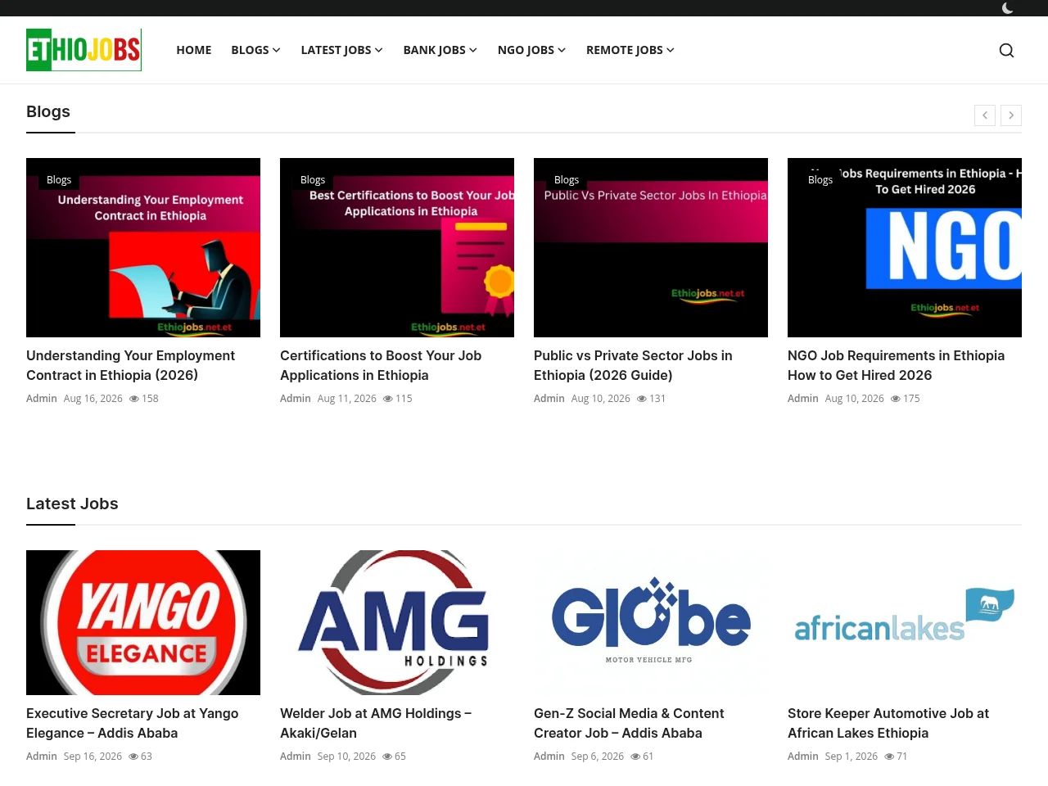
Task: Open 'Store Keeper Automotive Job' title
Action: click(888, 723)
